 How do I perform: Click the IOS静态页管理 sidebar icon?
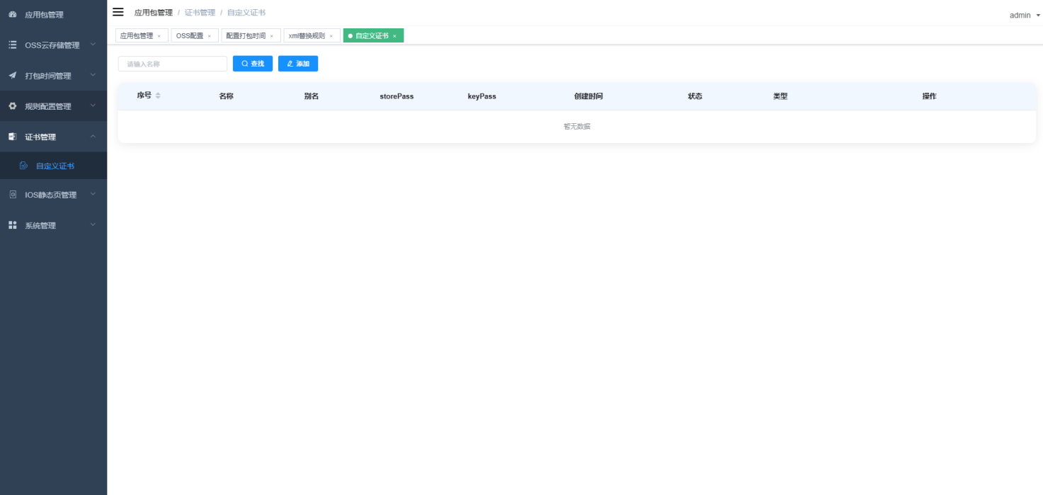coord(12,195)
